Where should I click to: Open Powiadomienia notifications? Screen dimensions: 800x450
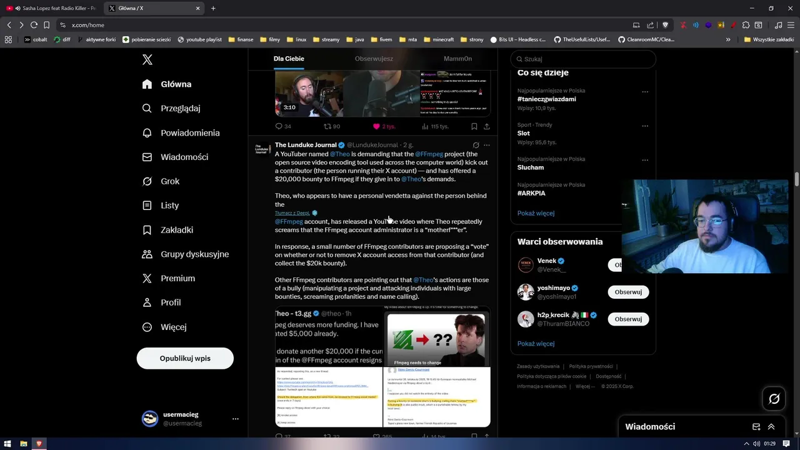[181, 133]
